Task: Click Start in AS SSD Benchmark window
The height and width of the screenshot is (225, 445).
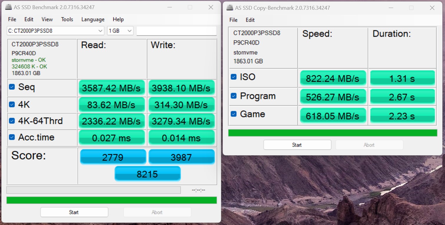Action: [x=74, y=212]
